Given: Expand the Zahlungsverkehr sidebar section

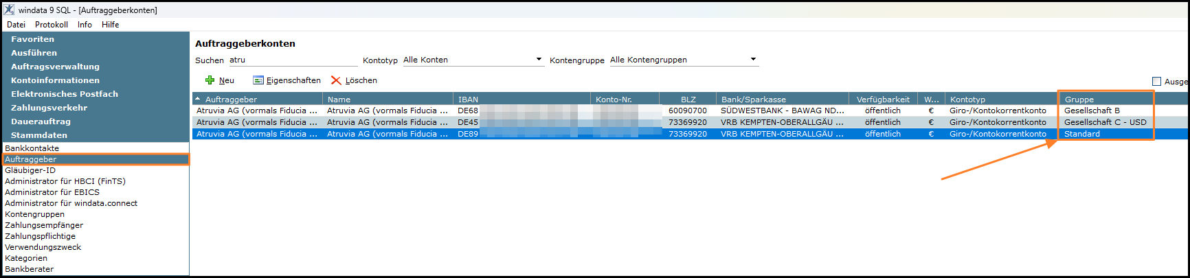Looking at the screenshot, I should (96, 108).
